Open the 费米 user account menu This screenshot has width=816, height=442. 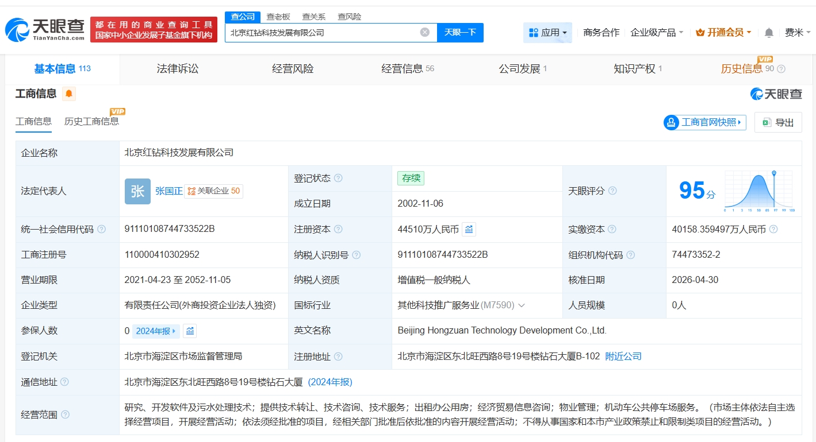point(799,33)
